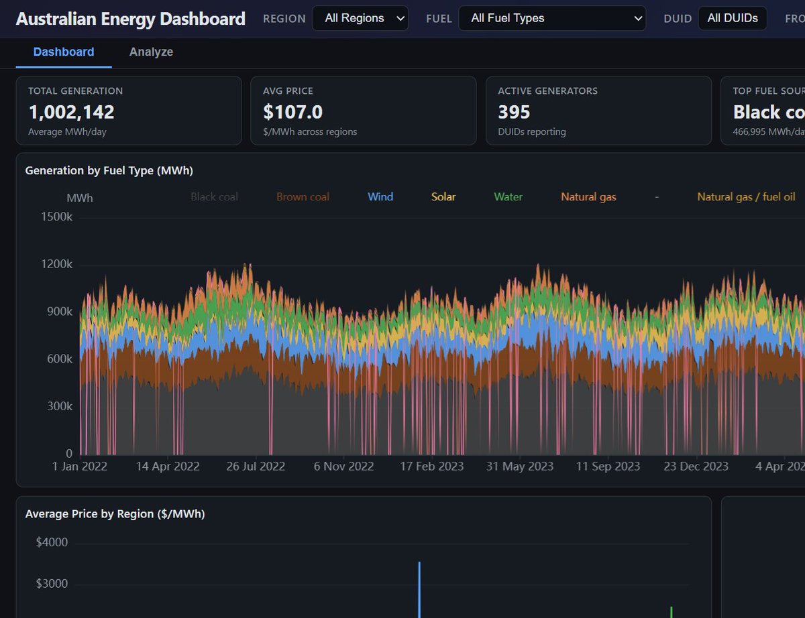Click 'Generation by Fuel Type (MWh)' chart title

pos(109,171)
